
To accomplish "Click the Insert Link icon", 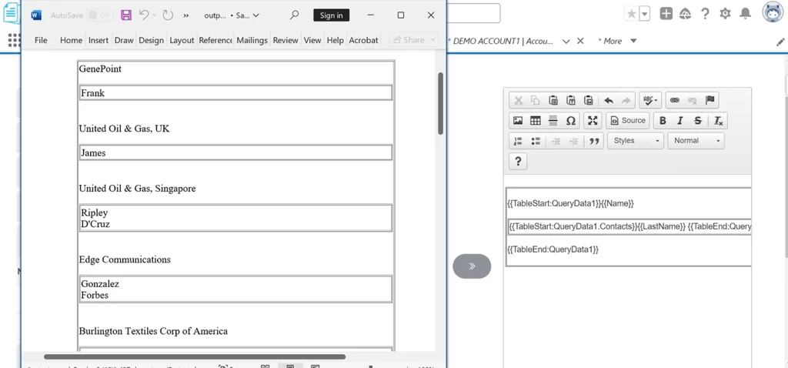I will [674, 100].
